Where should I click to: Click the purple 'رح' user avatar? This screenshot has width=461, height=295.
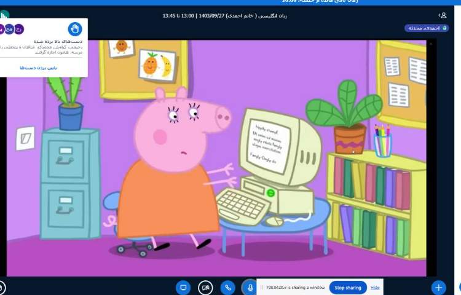19,29
